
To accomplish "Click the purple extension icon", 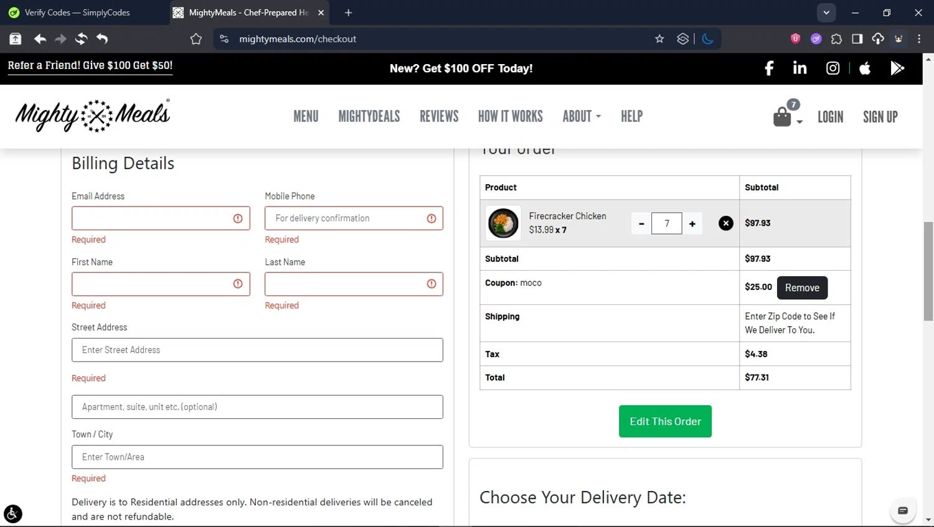I will (816, 39).
